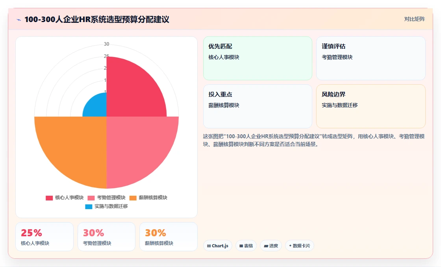Click 考勤管理模块 text in 谨慎评估 card

[x=337, y=57]
